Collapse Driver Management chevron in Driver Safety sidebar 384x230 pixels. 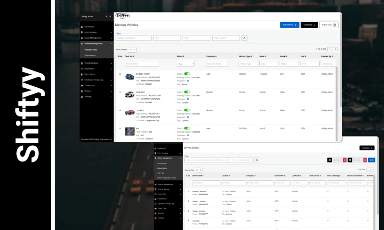click(181, 159)
